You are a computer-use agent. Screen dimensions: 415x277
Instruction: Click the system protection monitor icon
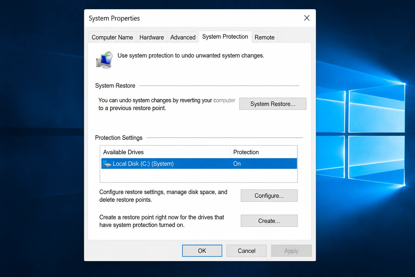105,60
